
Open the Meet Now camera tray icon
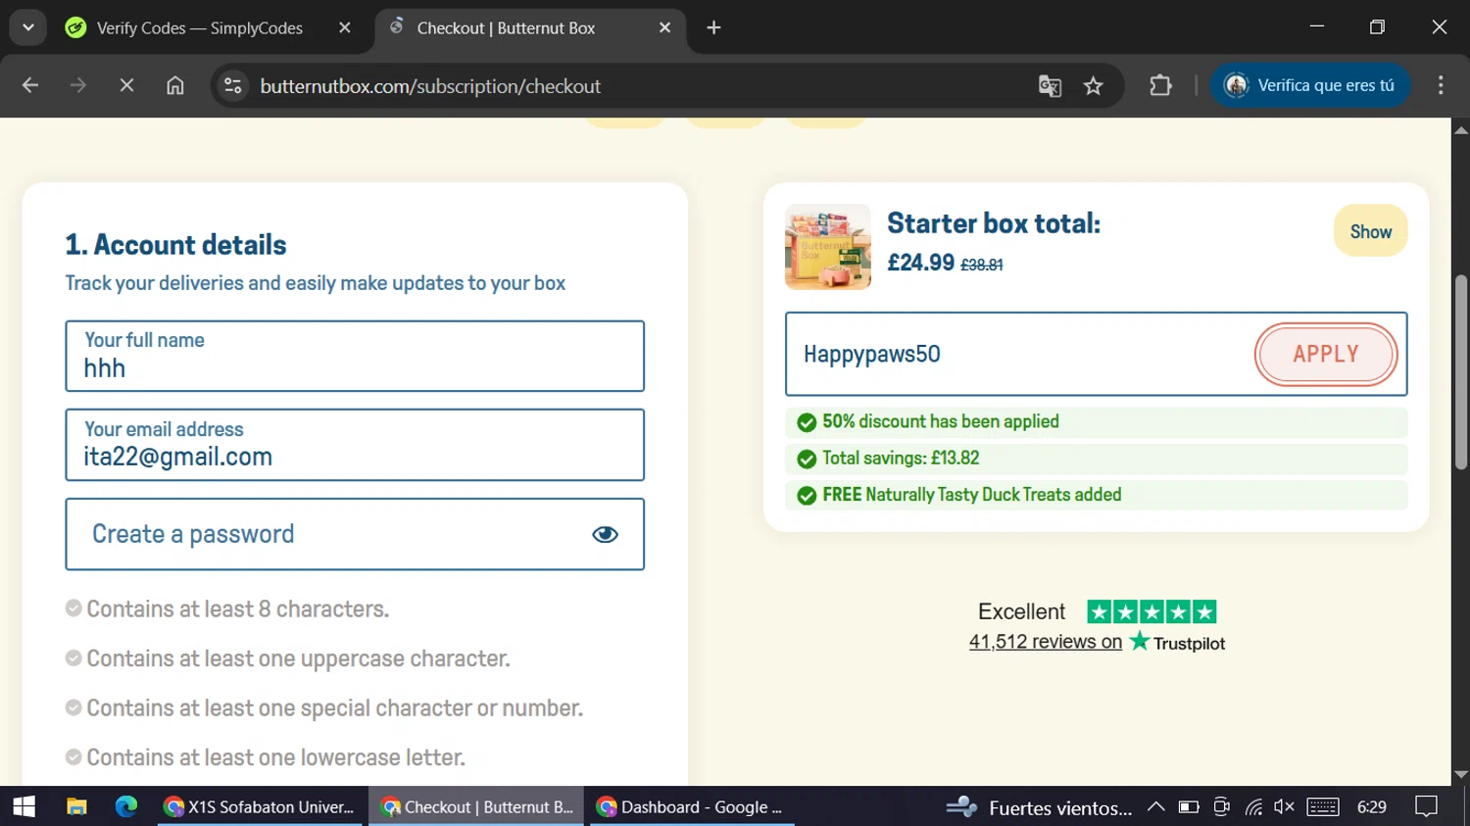click(x=1221, y=806)
